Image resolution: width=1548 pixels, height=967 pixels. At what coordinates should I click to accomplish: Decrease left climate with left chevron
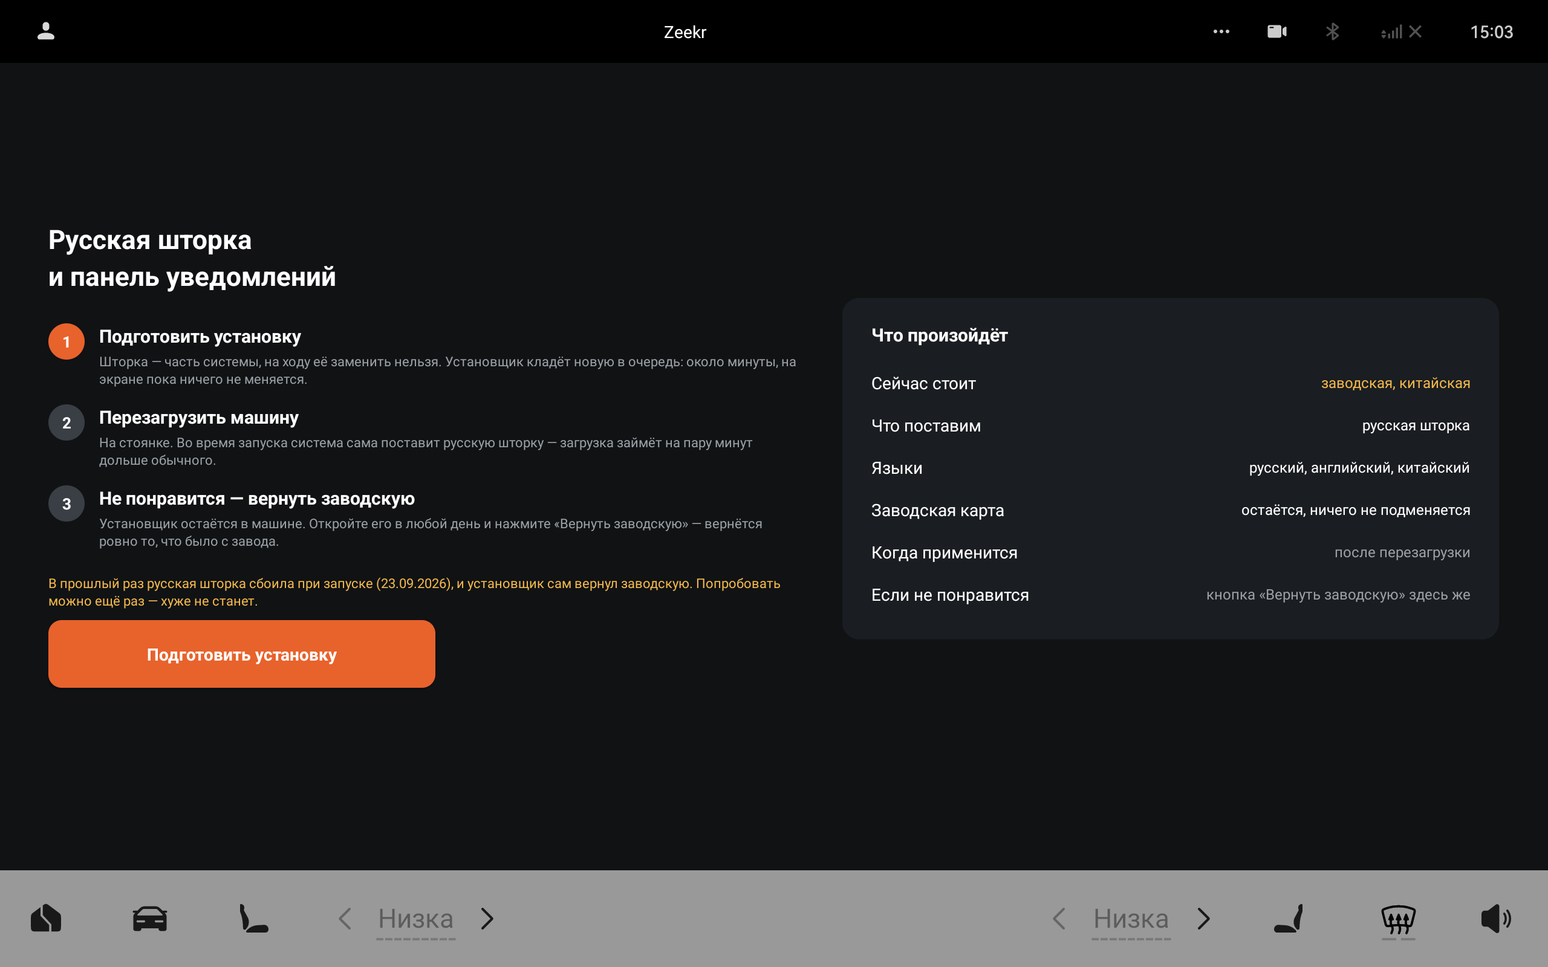(x=345, y=919)
